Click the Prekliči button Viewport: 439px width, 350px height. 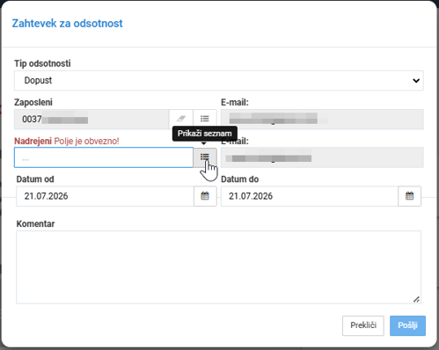(363, 325)
